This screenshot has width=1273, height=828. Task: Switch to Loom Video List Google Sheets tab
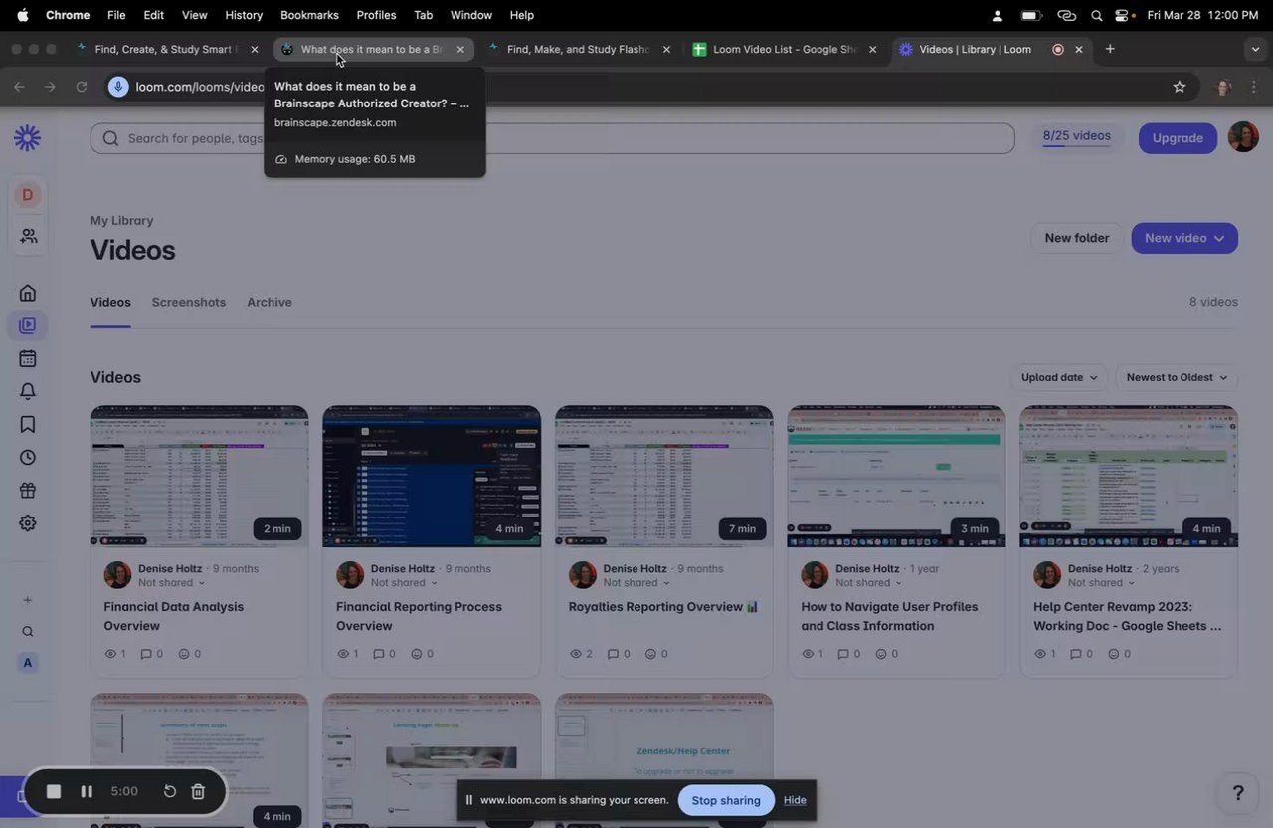786,49
